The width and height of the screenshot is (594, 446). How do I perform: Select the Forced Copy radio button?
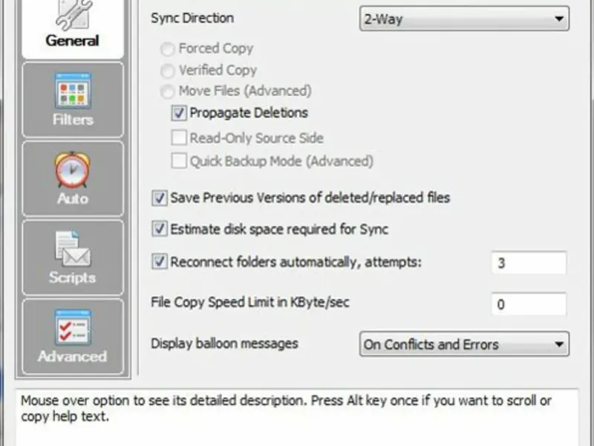coord(167,49)
